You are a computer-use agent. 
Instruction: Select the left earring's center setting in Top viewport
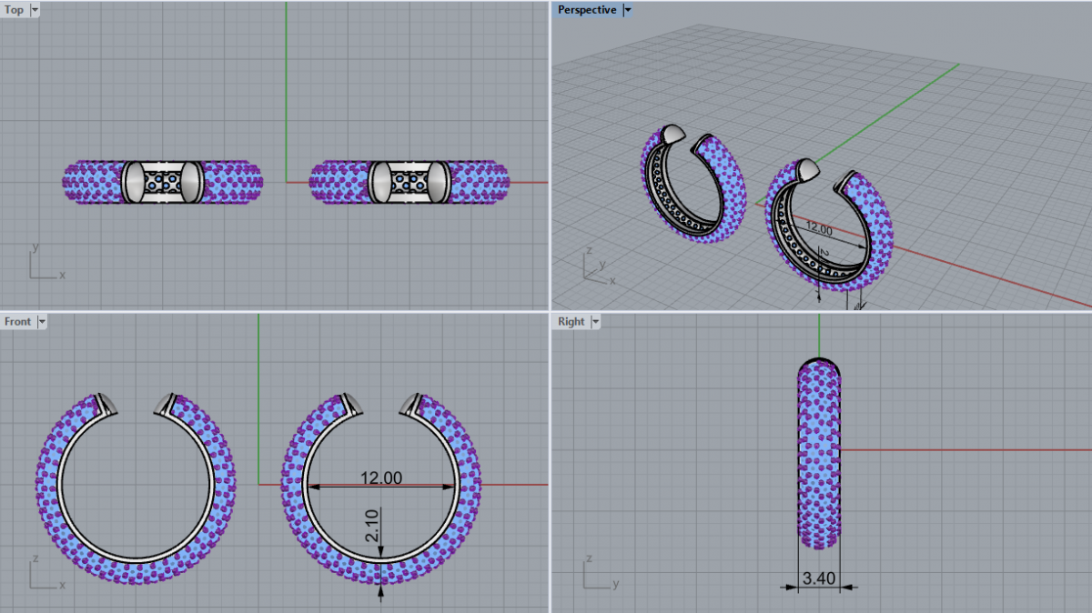click(x=163, y=182)
